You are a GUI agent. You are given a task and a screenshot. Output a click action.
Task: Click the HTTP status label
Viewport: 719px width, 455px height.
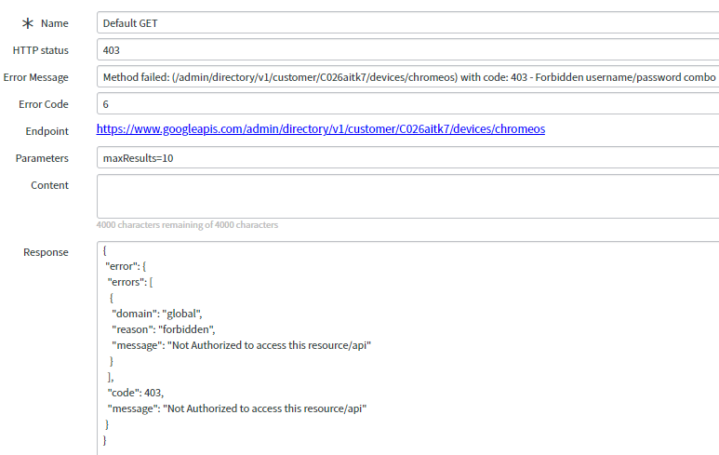click(x=40, y=50)
